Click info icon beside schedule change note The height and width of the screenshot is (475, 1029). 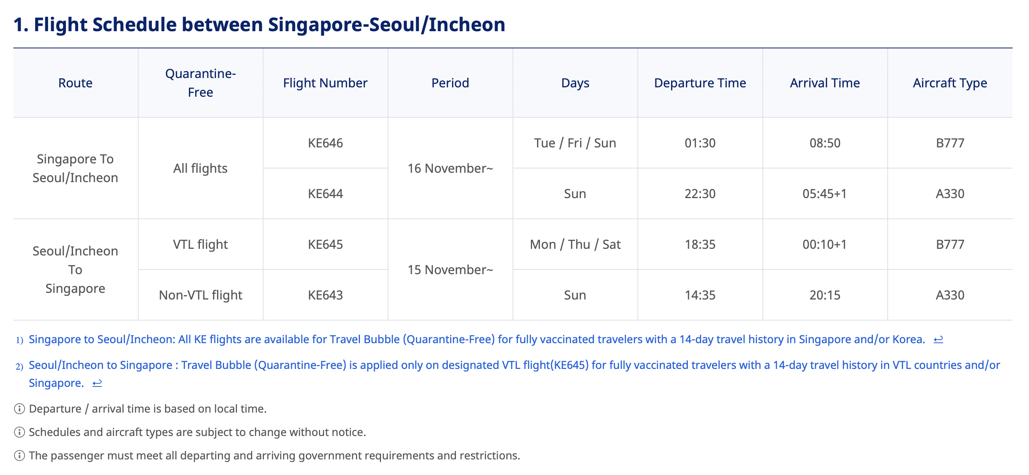click(19, 432)
